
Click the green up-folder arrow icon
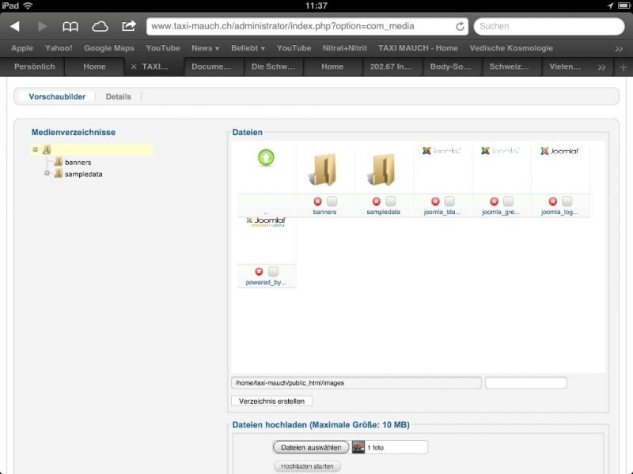pos(266,157)
